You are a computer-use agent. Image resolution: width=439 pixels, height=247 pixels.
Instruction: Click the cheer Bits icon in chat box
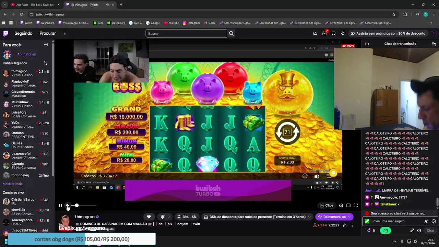426,221
